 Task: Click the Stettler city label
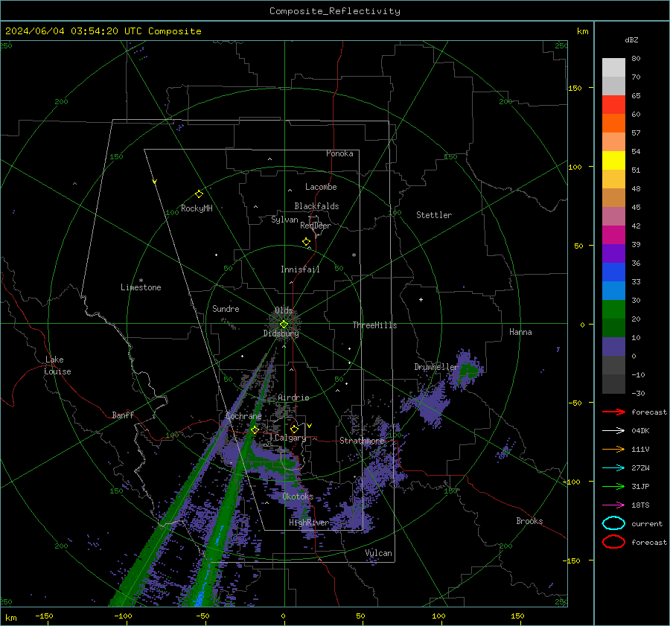(x=434, y=215)
